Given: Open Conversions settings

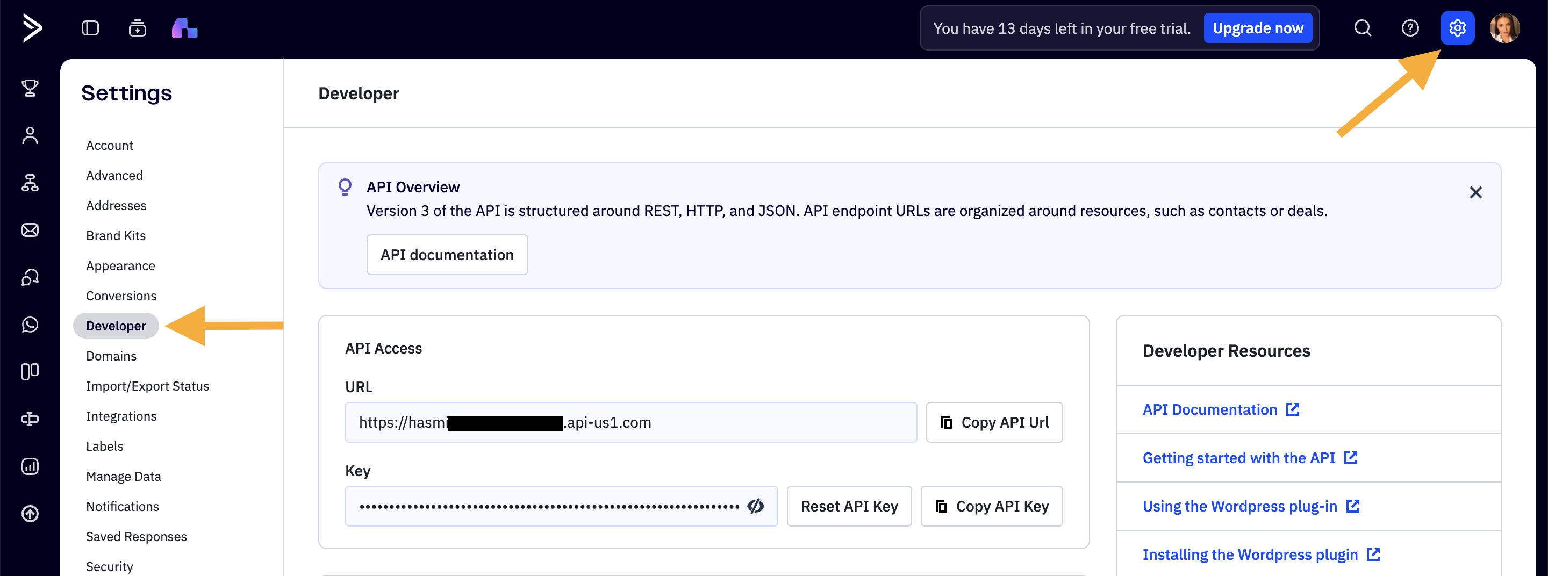Looking at the screenshot, I should click(121, 296).
